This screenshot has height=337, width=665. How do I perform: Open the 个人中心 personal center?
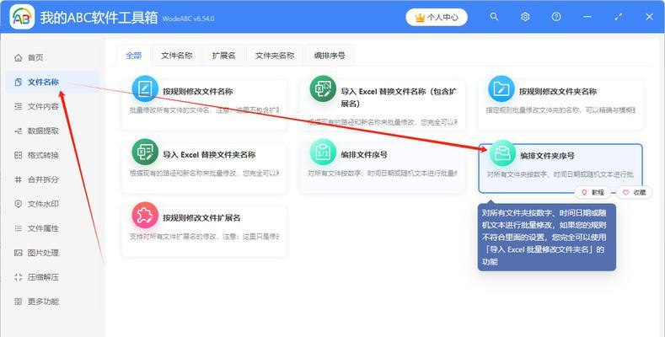[x=437, y=18]
